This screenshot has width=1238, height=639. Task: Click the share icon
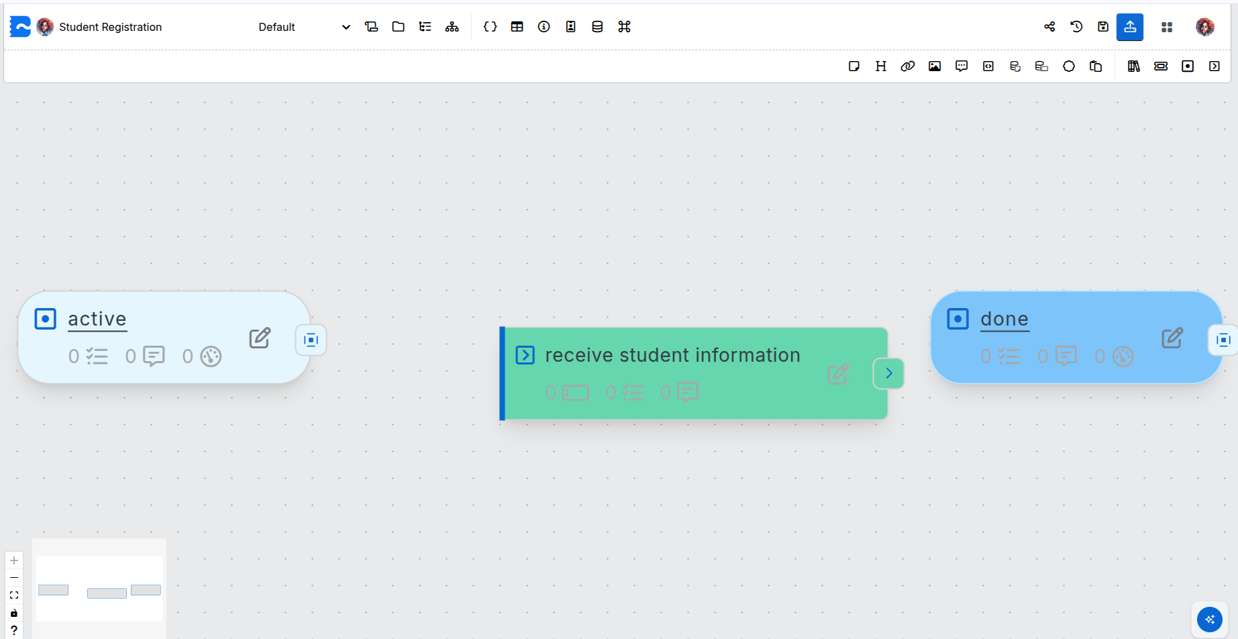coord(1049,27)
